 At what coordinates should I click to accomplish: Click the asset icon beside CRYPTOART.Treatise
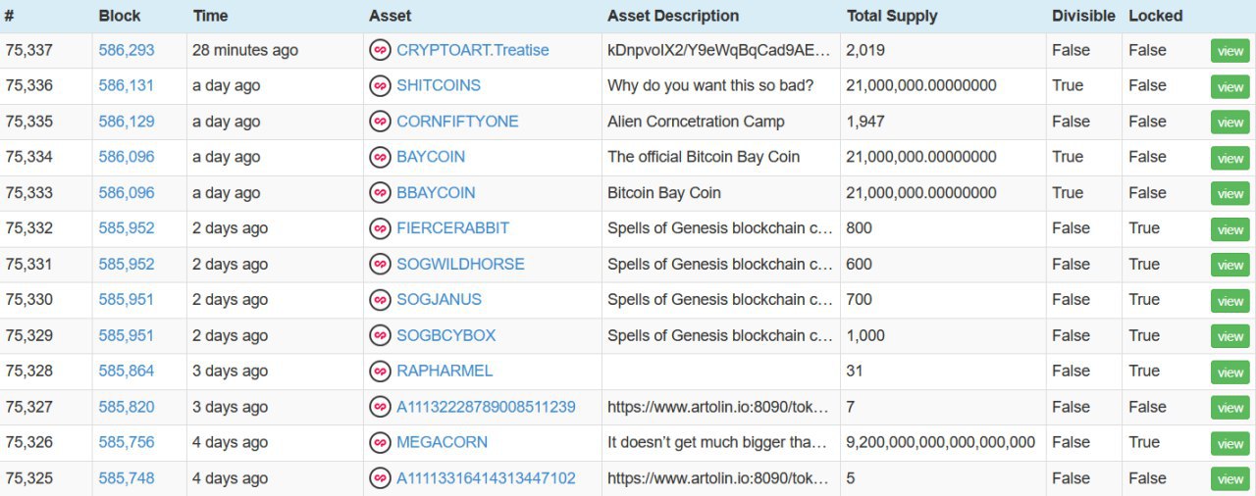coord(380,50)
